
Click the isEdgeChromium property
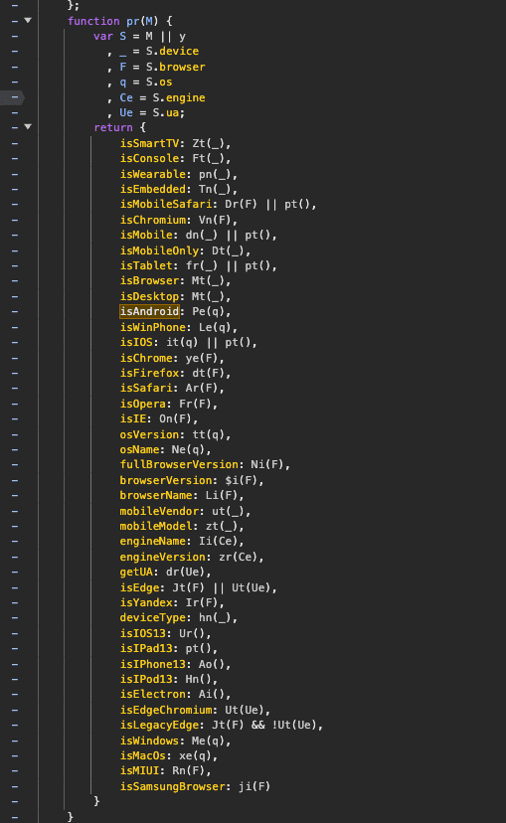point(166,710)
